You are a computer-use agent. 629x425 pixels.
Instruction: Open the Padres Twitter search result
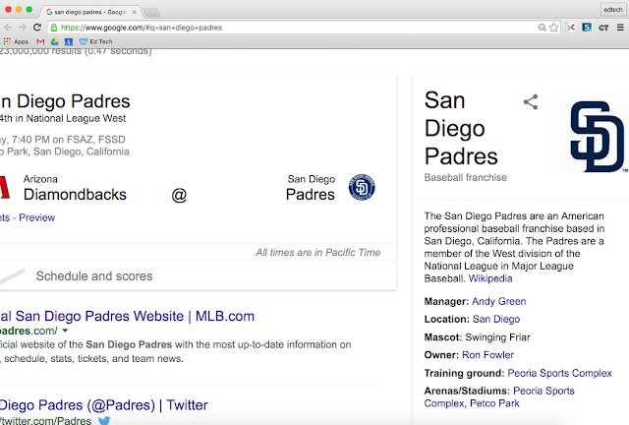104,405
